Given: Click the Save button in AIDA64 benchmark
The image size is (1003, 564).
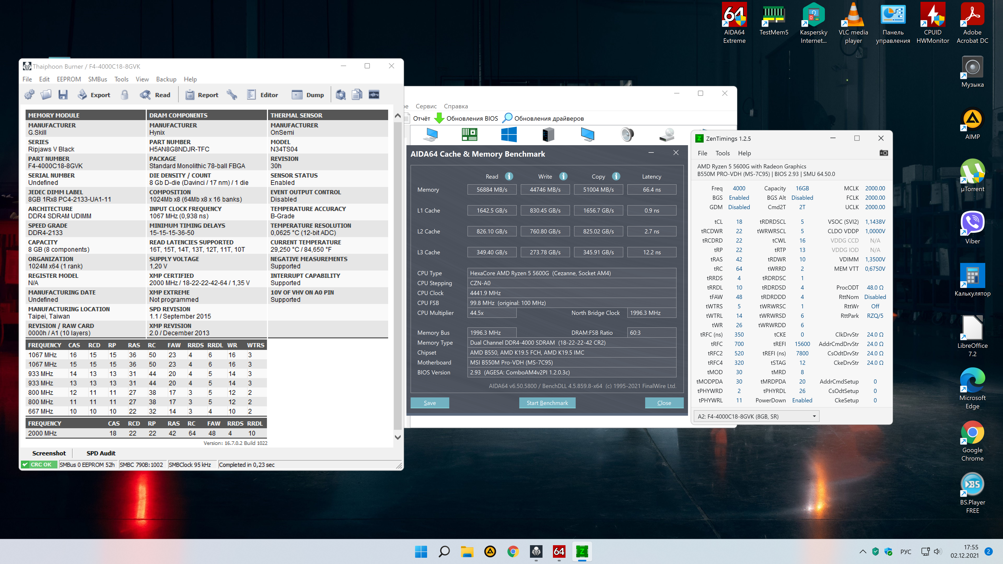Looking at the screenshot, I should coord(429,403).
